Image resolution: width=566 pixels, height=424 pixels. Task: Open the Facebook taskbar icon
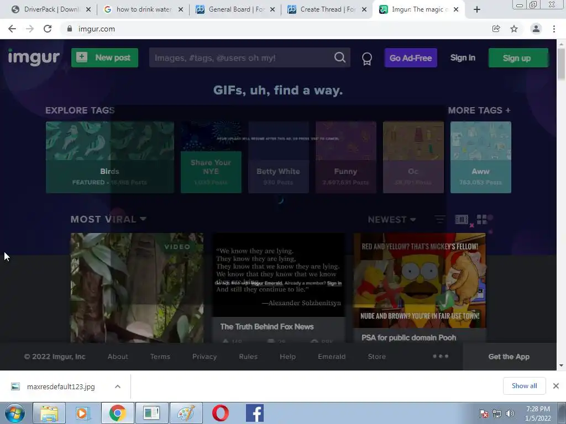click(x=254, y=413)
